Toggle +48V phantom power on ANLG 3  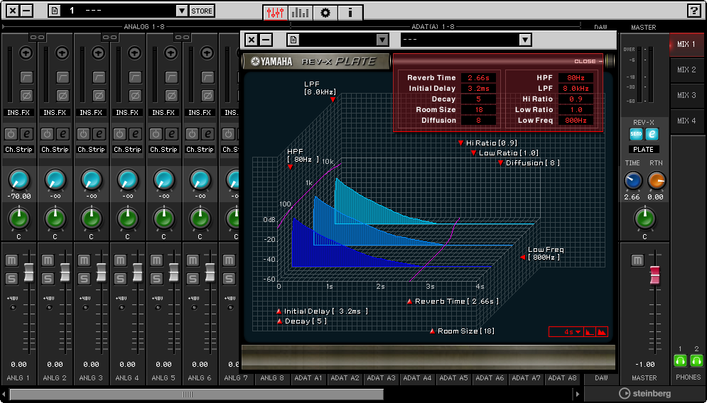click(85, 307)
